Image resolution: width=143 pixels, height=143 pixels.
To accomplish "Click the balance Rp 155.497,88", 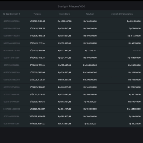I will coord(64,65).
